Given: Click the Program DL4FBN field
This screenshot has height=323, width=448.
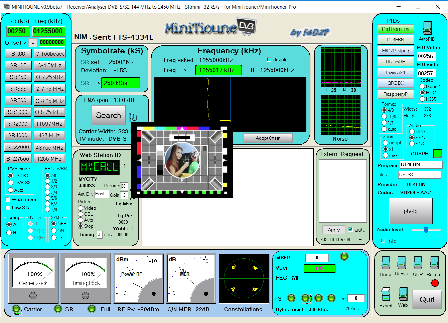Looking at the screenshot, I should pos(421,165).
